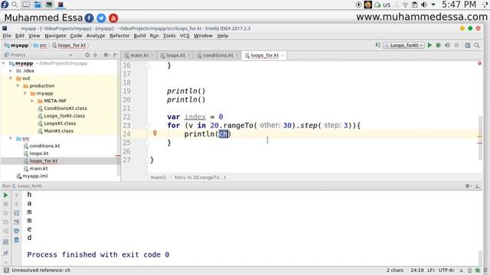
Task: Open the Loops_forKt run configuration dropdown
Action: click(403, 45)
